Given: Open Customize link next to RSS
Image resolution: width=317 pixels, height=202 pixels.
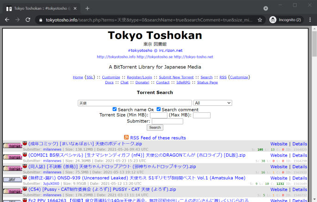Looking at the screenshot, I should click(x=239, y=77).
